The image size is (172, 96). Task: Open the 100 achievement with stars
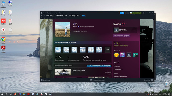click(x=99, y=50)
